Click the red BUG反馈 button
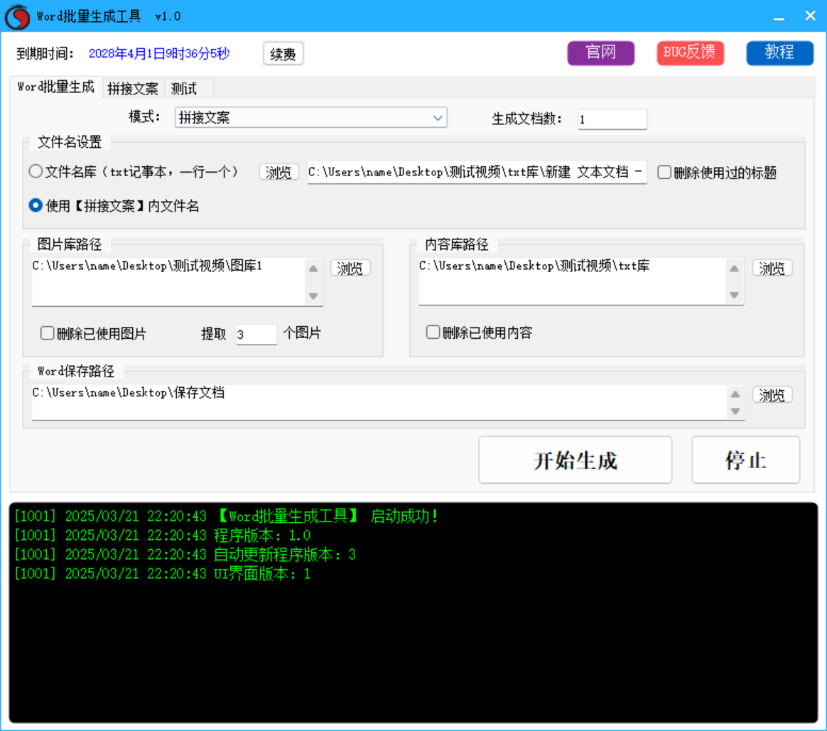This screenshot has height=731, width=827. tap(690, 53)
